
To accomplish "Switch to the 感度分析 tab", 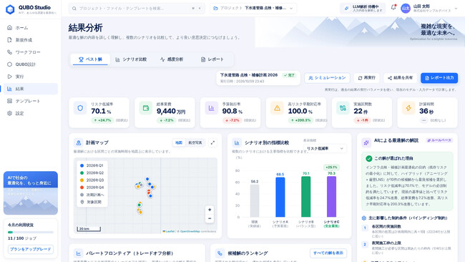I will pos(172,59).
